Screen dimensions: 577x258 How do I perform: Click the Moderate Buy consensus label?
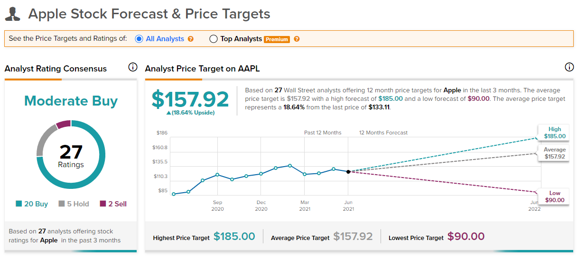(x=71, y=101)
